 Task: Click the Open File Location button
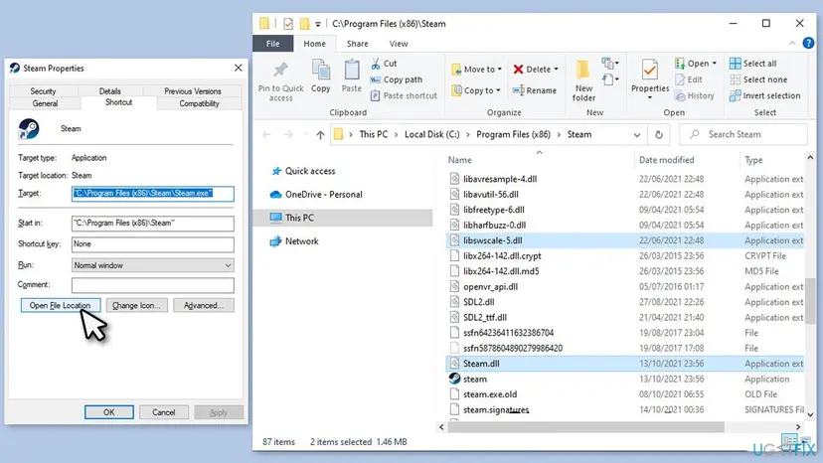pos(61,305)
